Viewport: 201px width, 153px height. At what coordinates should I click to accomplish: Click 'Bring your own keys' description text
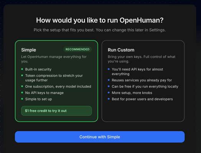click(x=142, y=59)
